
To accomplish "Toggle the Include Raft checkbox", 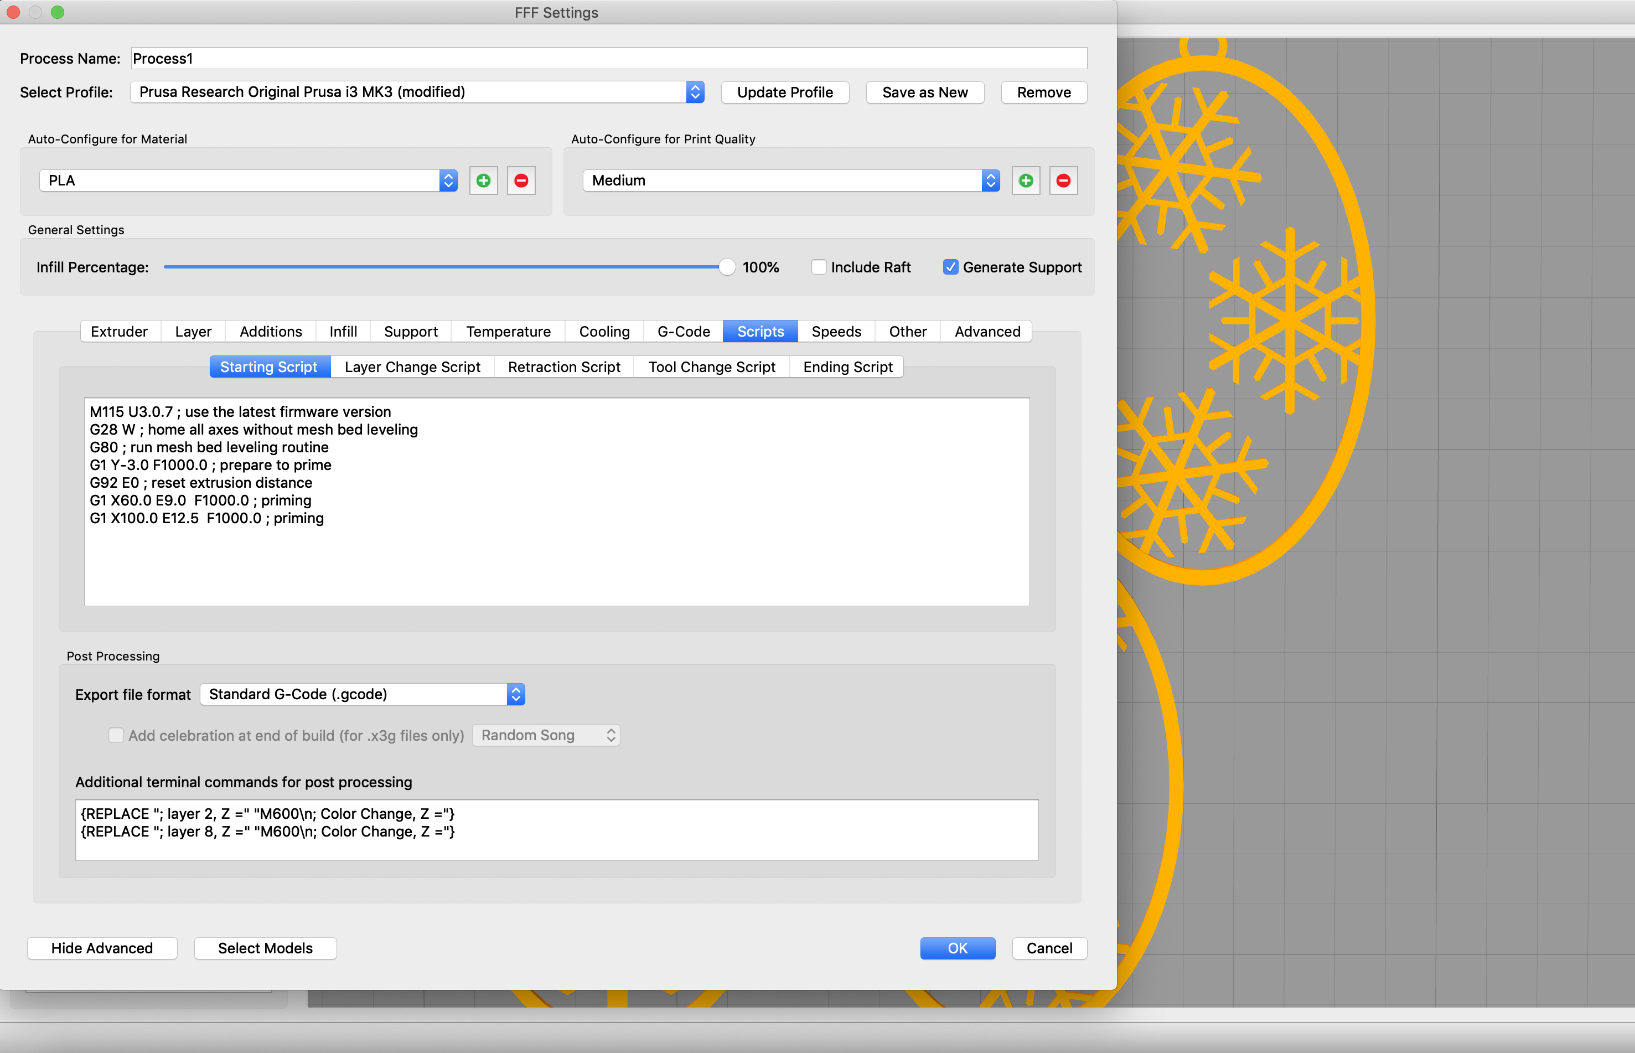I will (x=818, y=267).
